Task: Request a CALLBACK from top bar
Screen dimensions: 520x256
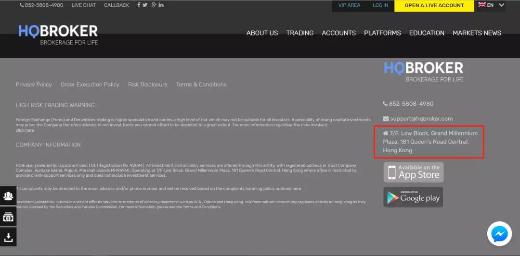Action: tap(117, 5)
